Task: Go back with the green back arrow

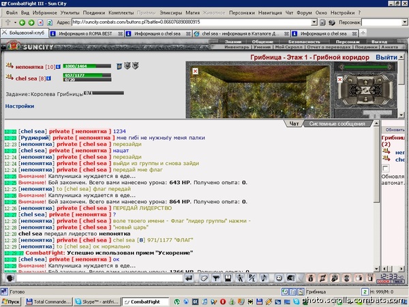Action: pyautogui.click(x=22, y=23)
